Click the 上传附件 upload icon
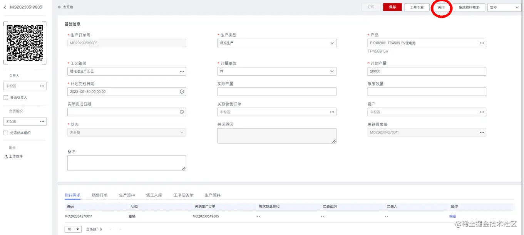This screenshot has height=235, width=524. pos(6,157)
